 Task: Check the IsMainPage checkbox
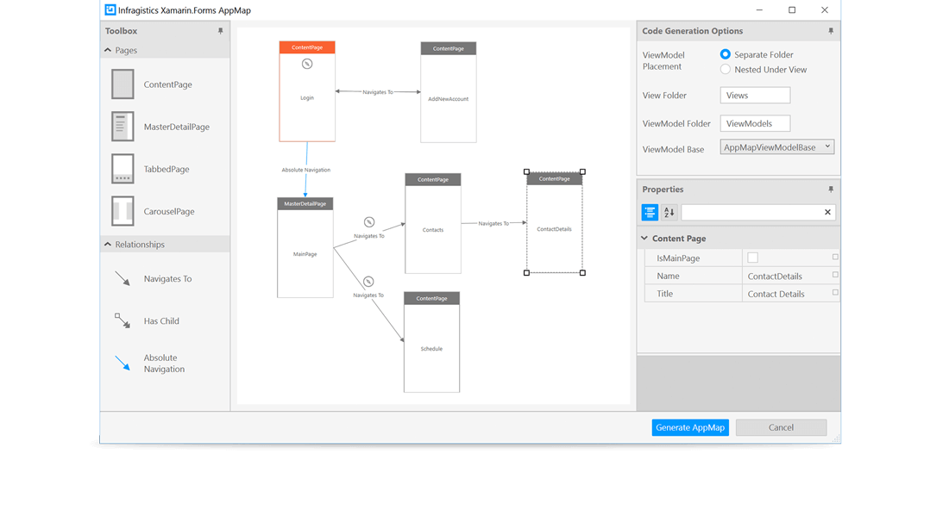tap(752, 258)
